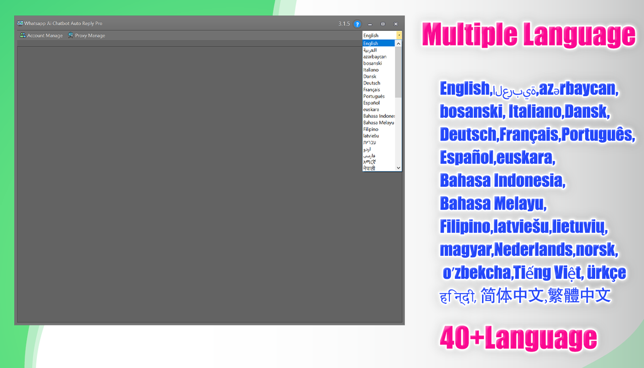Maximize the Whatsapp Chatbot window

click(x=383, y=24)
